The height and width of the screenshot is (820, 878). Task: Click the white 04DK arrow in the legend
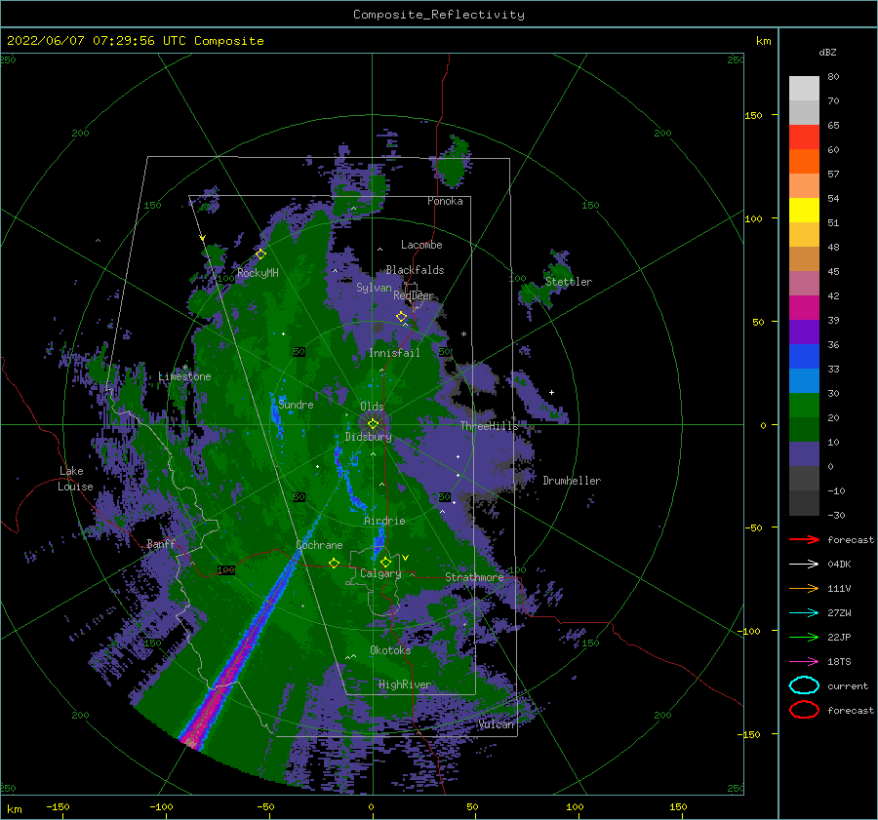tap(804, 565)
